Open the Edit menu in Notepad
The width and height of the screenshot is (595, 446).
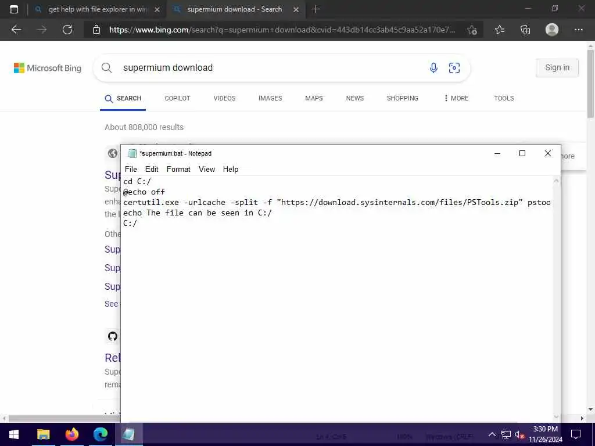click(x=152, y=169)
